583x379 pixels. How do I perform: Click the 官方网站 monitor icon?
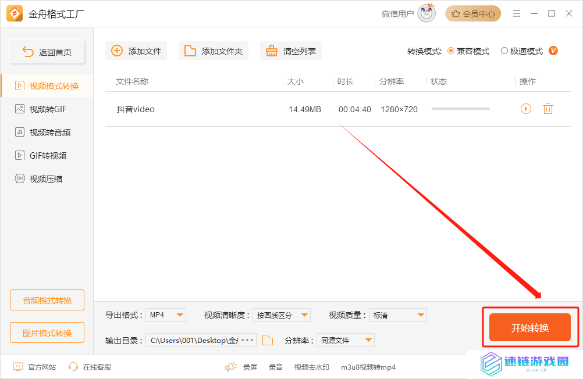(x=18, y=367)
